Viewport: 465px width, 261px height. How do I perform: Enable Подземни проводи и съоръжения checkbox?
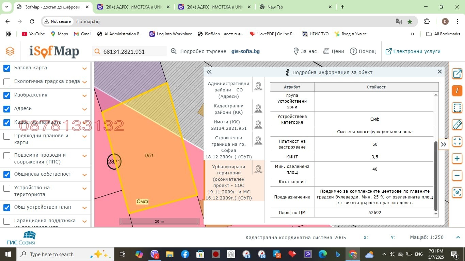pos(7,156)
